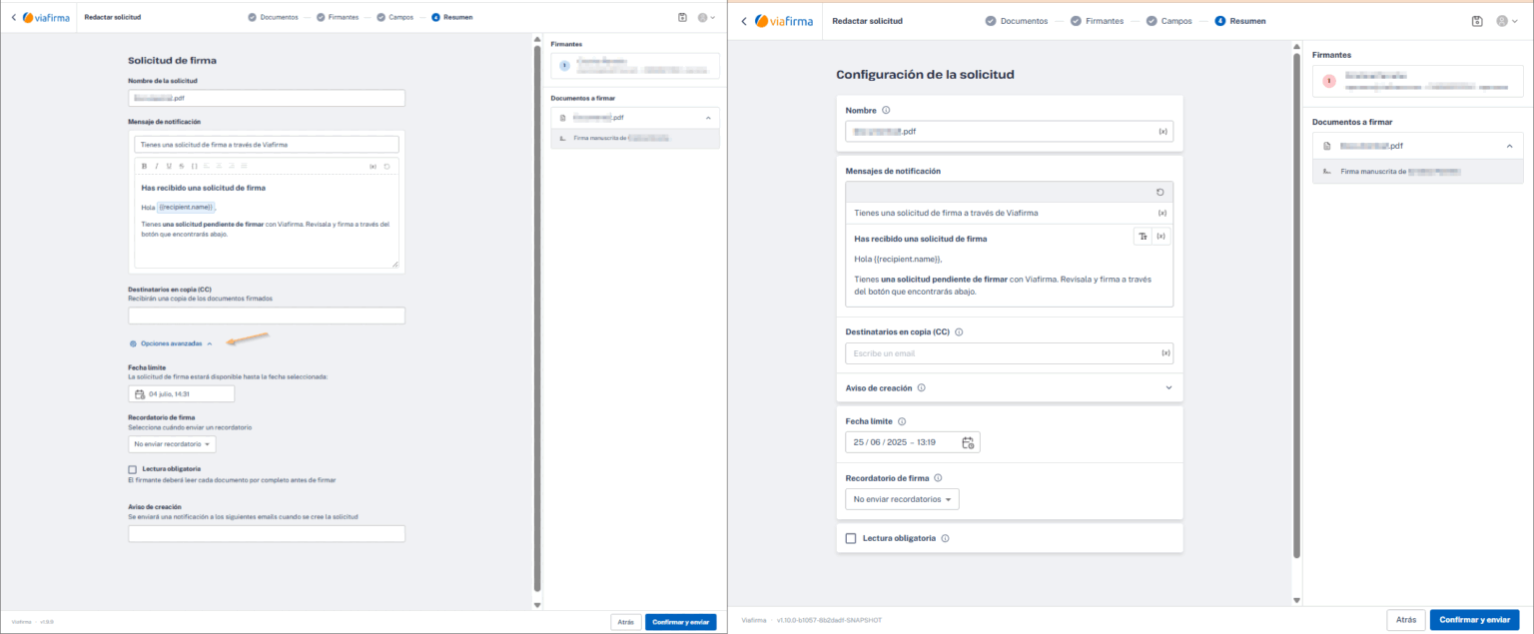Click the restore-default icon in Mensajes de notificación
Image resolution: width=1534 pixels, height=634 pixels.
click(1158, 192)
